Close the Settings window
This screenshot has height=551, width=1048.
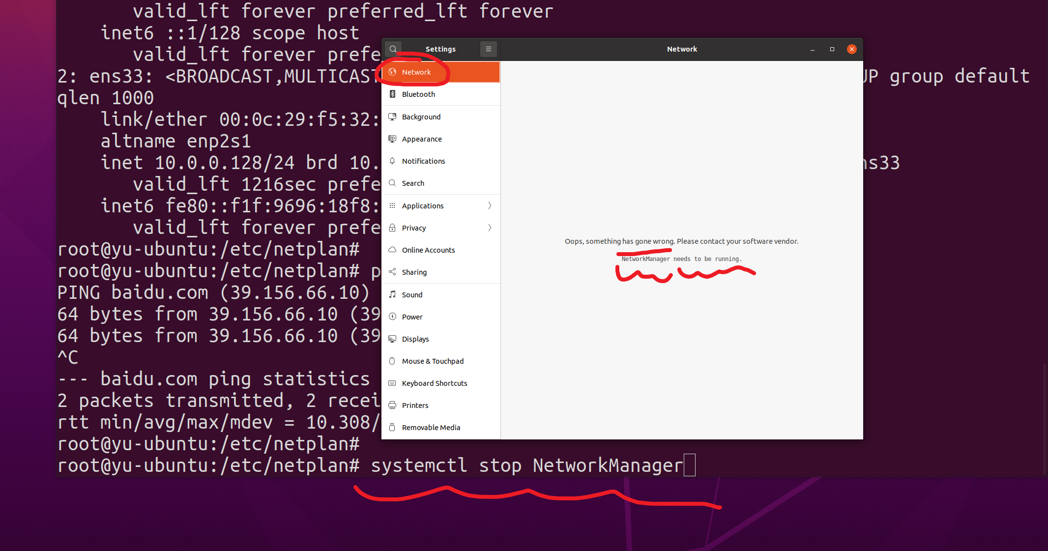(x=852, y=49)
